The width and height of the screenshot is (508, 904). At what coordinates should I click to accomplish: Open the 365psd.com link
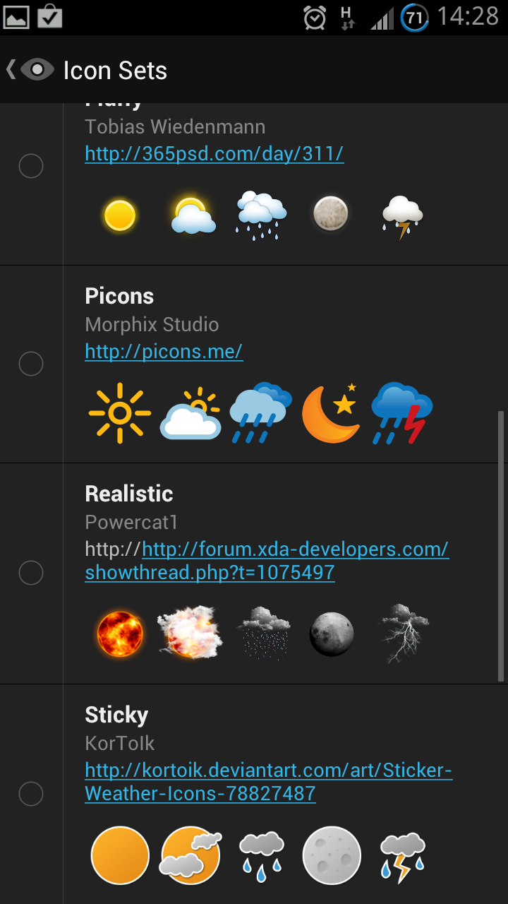point(214,153)
